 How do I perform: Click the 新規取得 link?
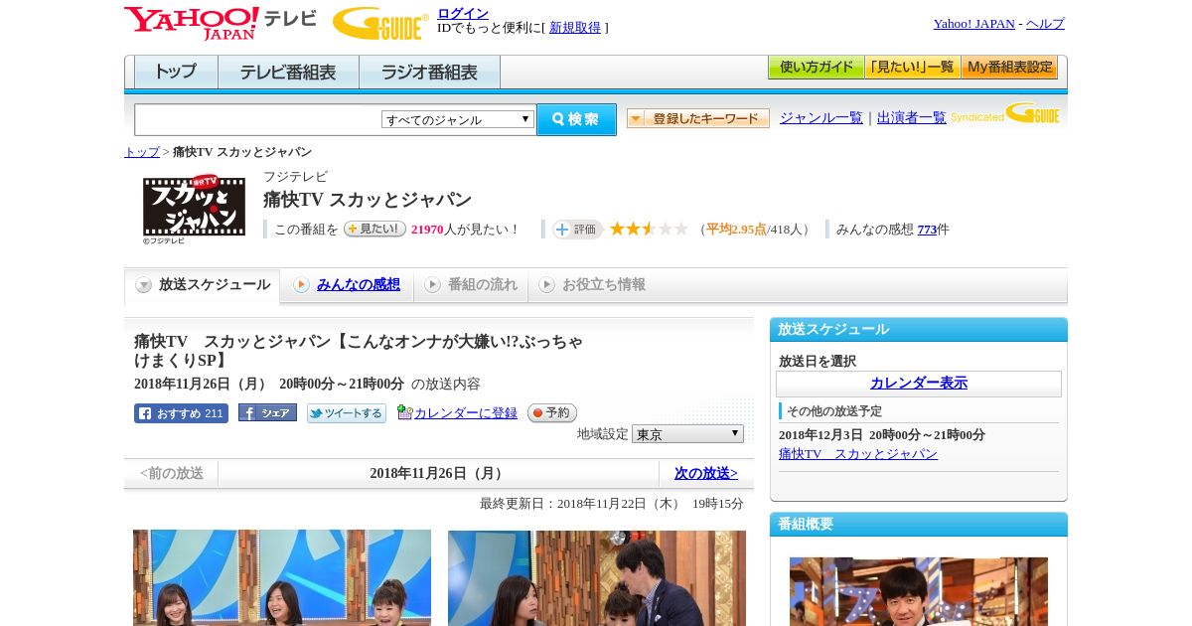tap(575, 28)
